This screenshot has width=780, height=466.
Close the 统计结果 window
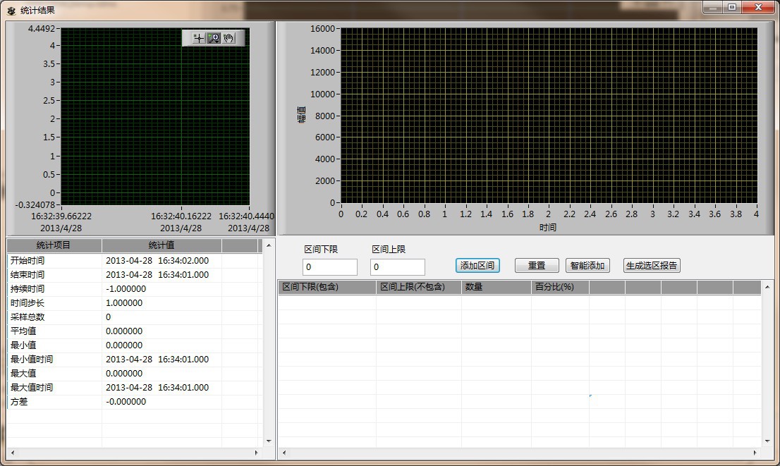click(x=759, y=8)
